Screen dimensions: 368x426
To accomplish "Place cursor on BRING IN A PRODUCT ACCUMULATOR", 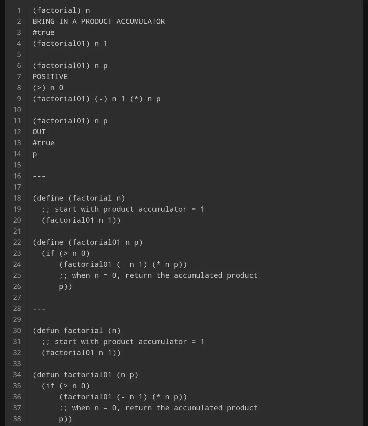I will pos(98,21).
